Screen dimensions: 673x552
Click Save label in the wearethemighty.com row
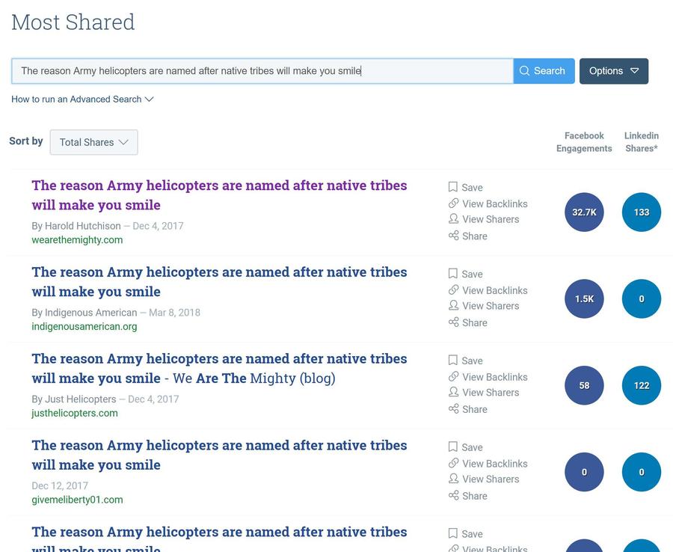tap(472, 188)
